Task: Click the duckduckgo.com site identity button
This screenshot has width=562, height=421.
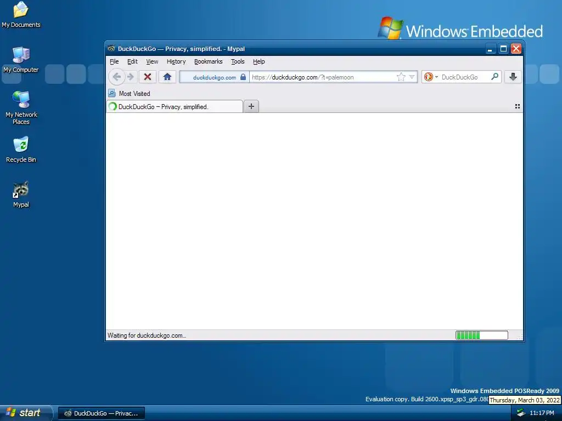Action: [x=213, y=77]
